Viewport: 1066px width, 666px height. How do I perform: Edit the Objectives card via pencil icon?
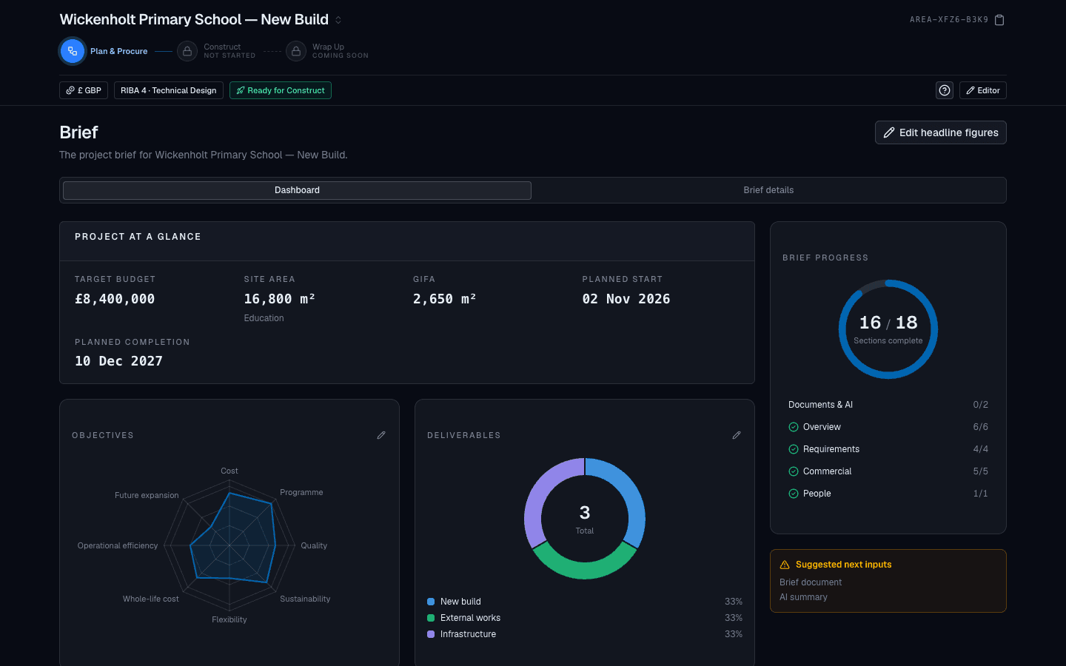pos(381,435)
